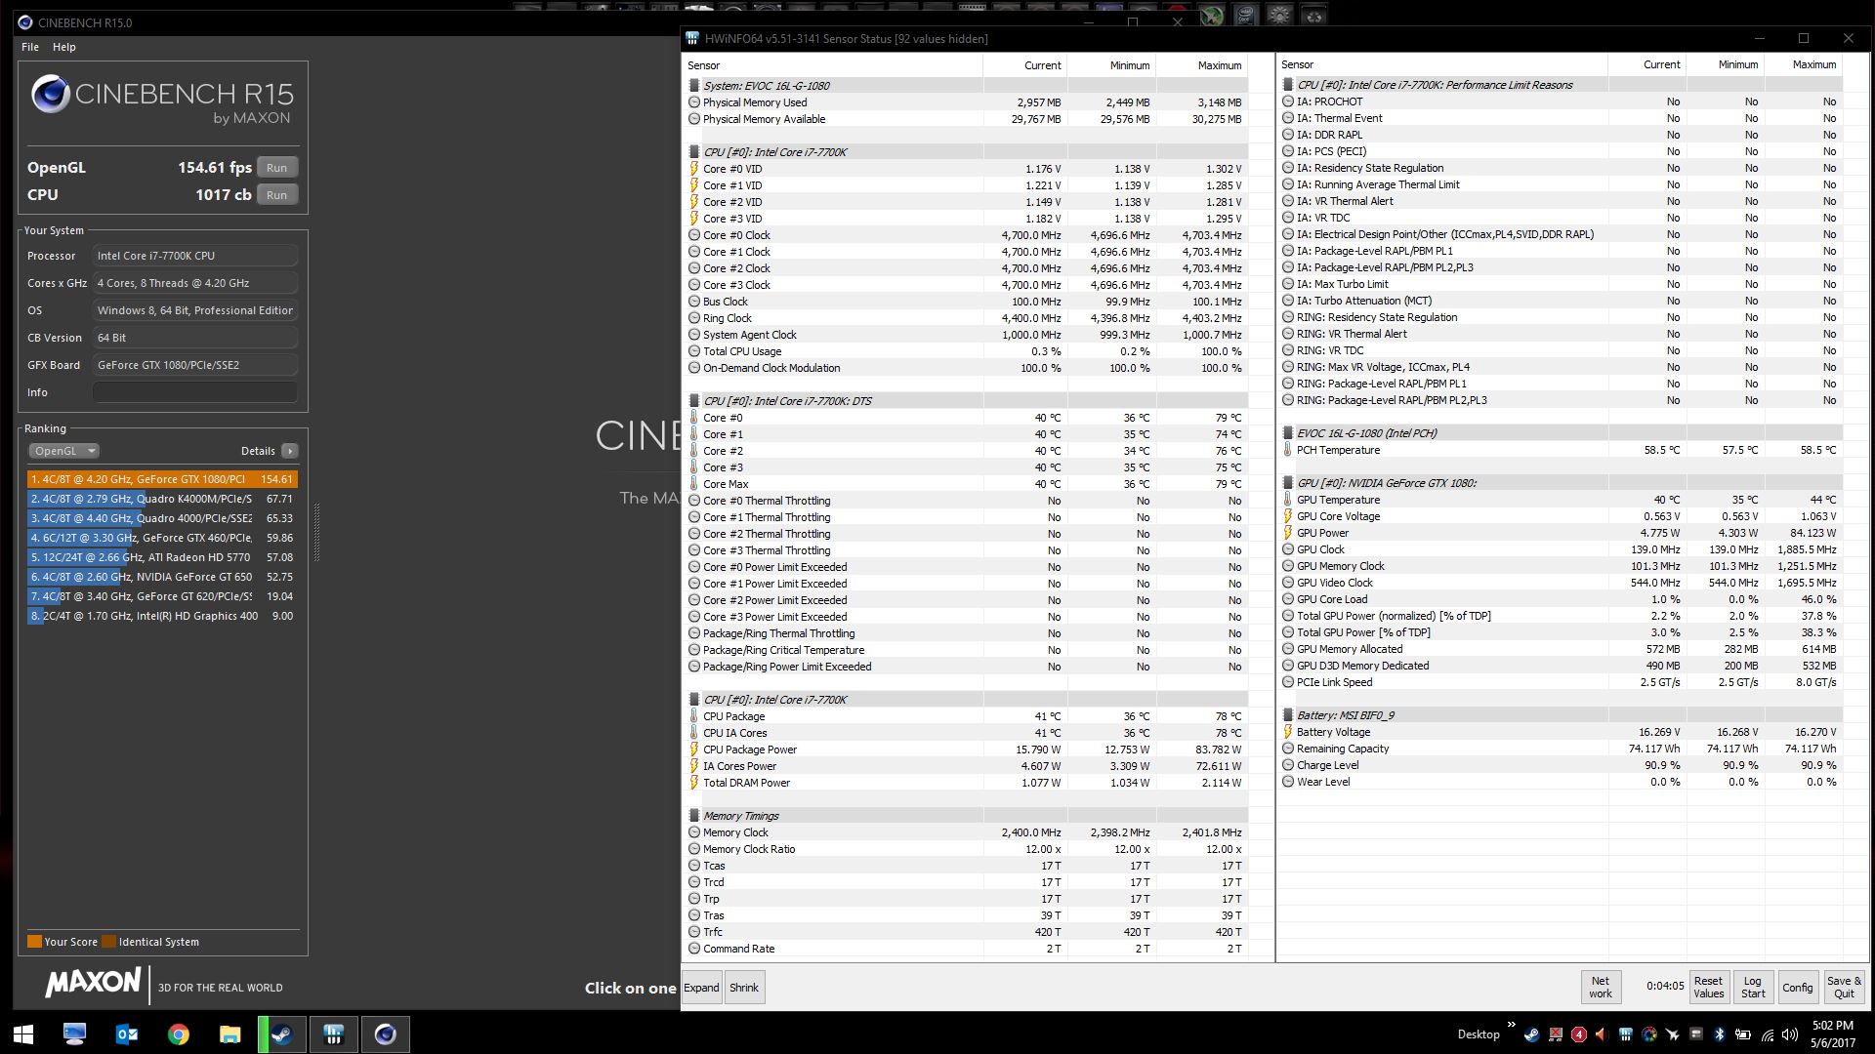Run the OpenGL benchmark
1875x1054 pixels.
tap(277, 168)
